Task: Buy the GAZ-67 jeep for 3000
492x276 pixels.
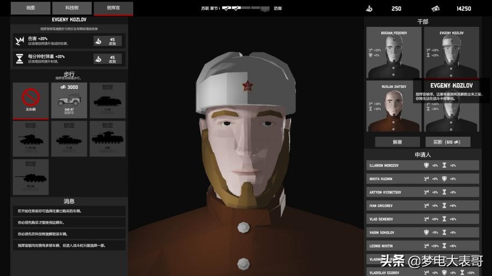Action: 69,100
